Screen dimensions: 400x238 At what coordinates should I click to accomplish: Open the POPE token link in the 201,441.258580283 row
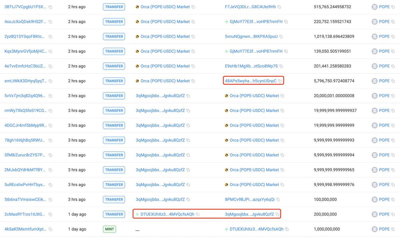384,66
